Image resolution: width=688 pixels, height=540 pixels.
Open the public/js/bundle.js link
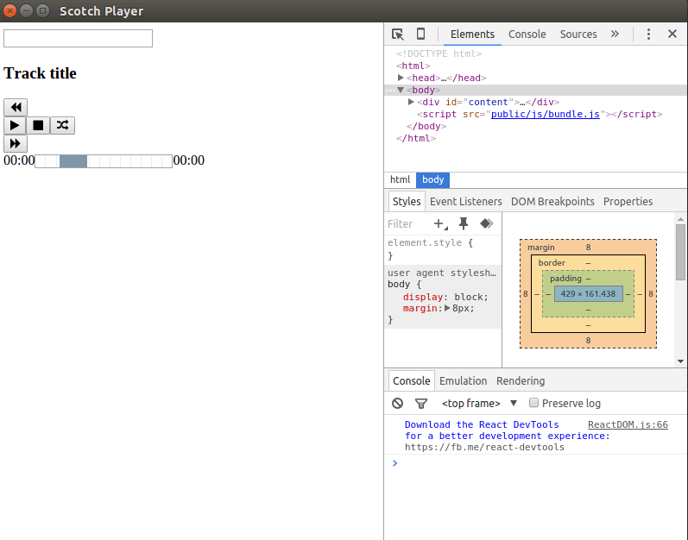[x=545, y=114]
